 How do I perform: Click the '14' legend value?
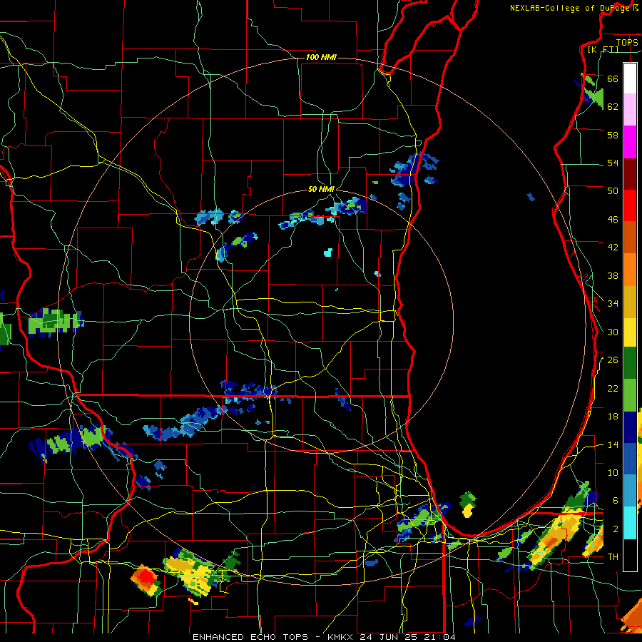click(613, 444)
